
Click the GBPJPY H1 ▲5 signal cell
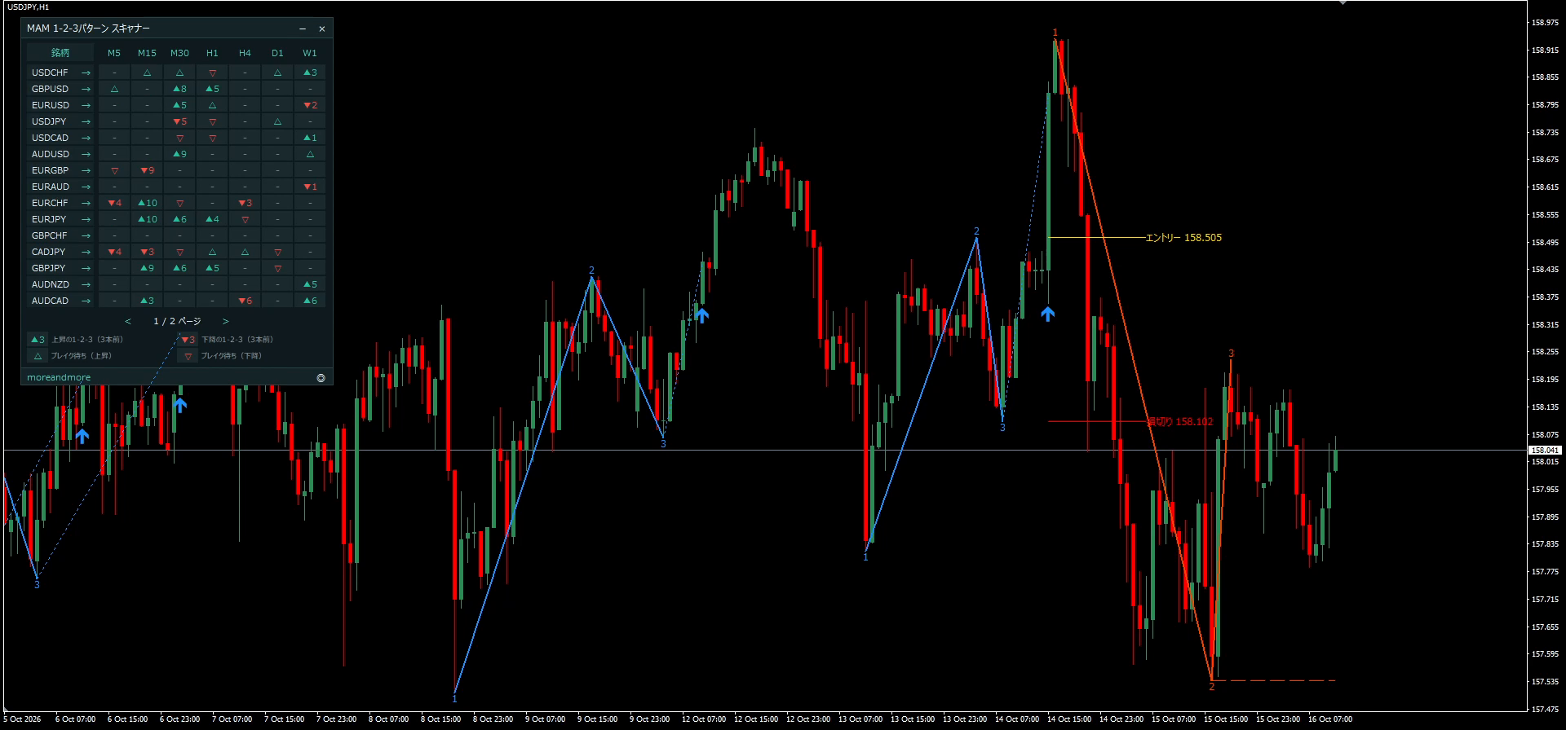click(212, 268)
